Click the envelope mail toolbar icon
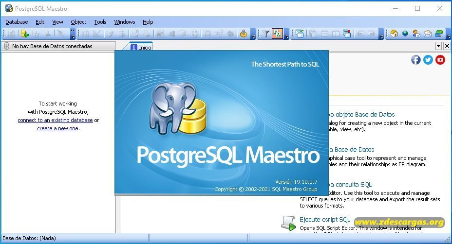Screen dimensions: 452x244 [x=428, y=34]
